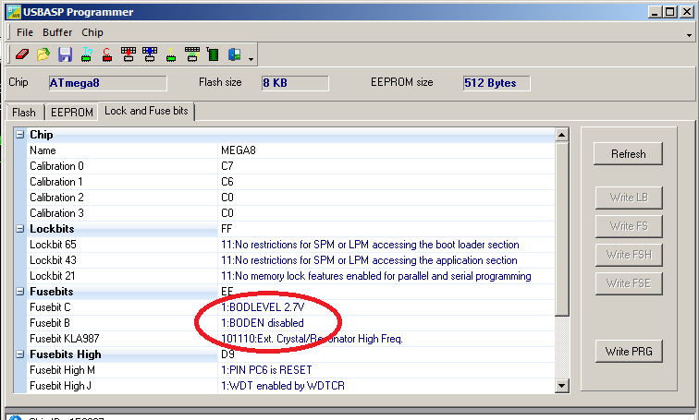Image resolution: width=699 pixels, height=420 pixels.
Task: Click the blue-arrow read-from-chip icon
Action: [x=150, y=54]
